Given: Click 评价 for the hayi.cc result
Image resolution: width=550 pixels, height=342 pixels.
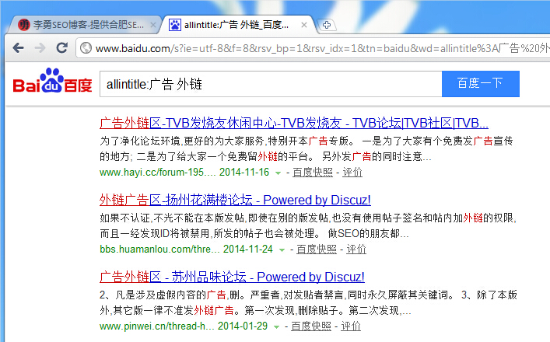Looking at the screenshot, I should point(352,173).
